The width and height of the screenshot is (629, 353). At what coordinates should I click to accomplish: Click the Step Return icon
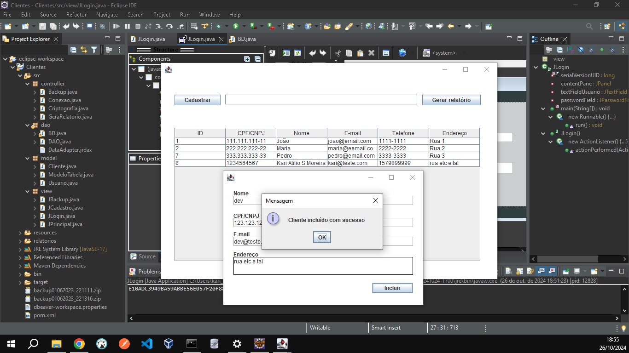(x=181, y=26)
